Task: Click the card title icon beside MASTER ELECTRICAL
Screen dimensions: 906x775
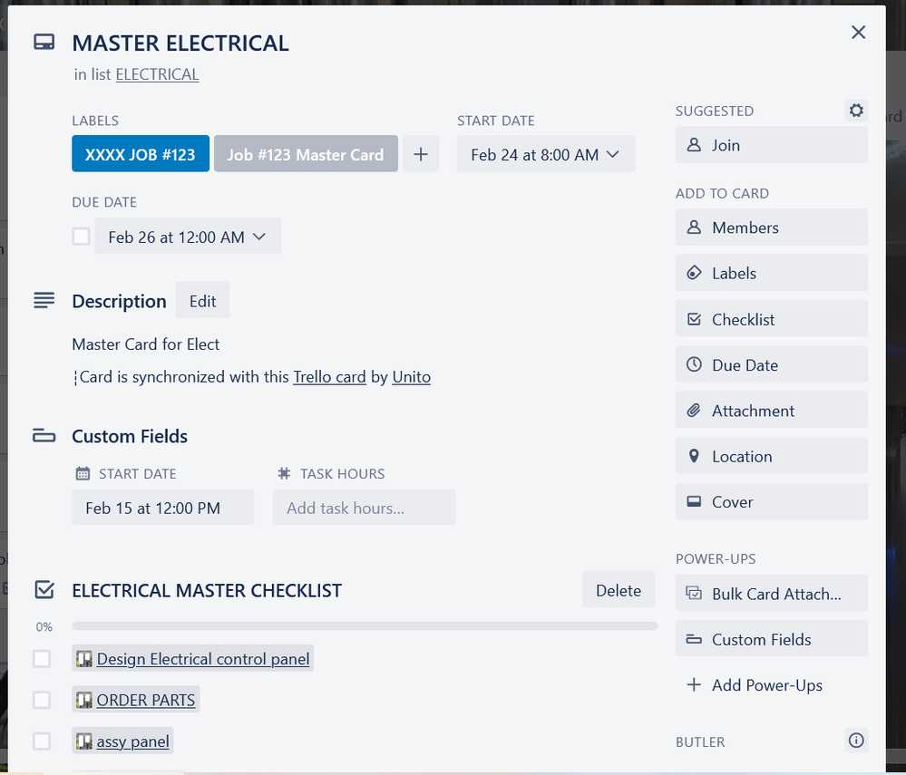Action: (x=44, y=43)
